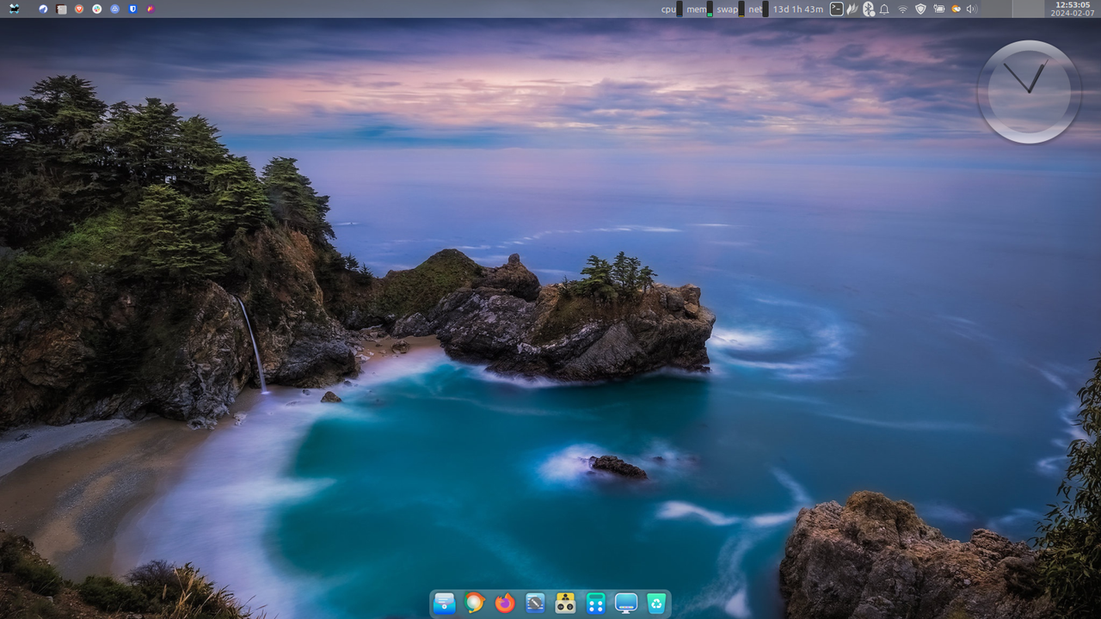Click the net traffic monitor

(x=758, y=9)
